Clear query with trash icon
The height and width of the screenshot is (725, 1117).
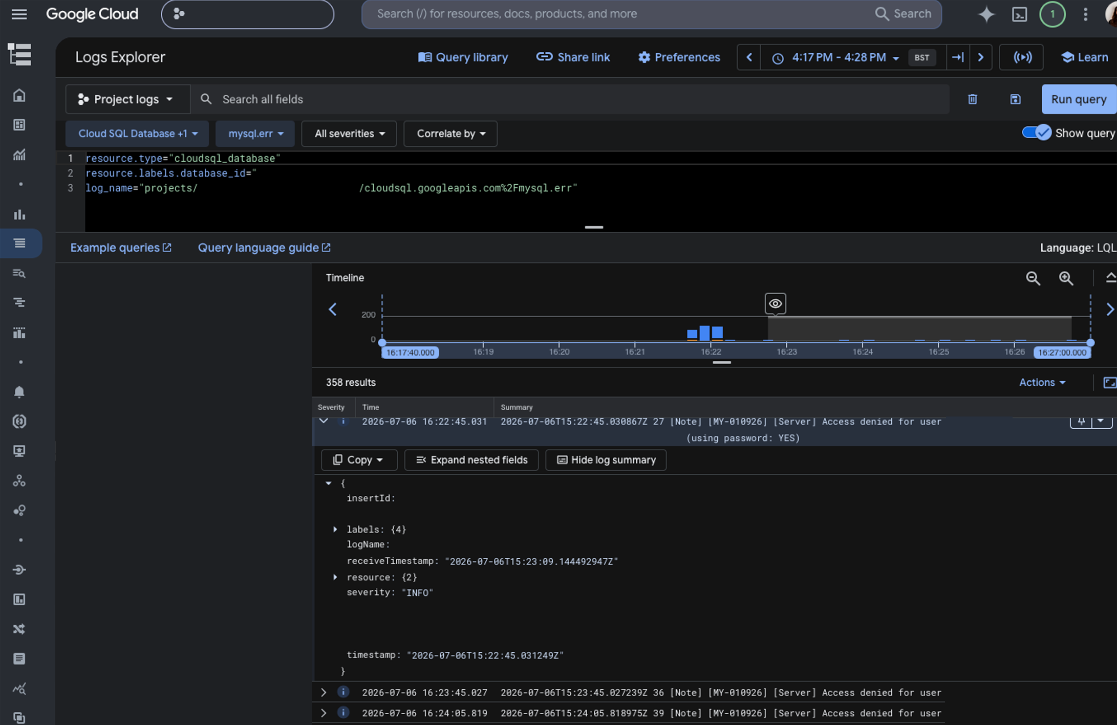coord(972,99)
